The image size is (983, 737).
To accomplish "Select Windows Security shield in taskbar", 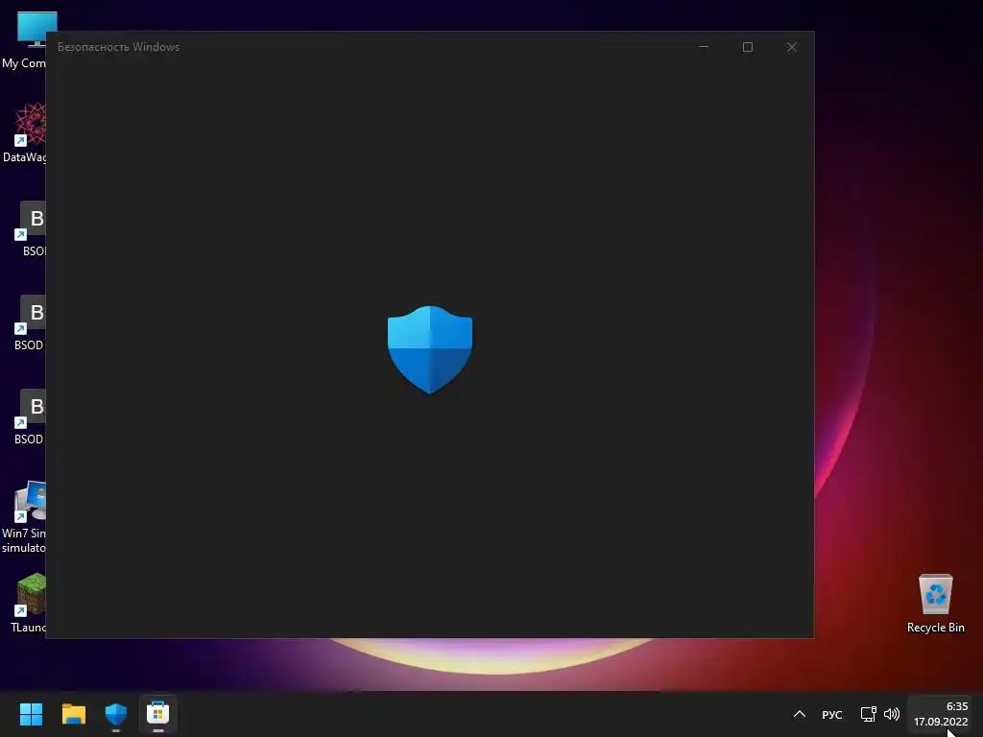I will 116,714.
